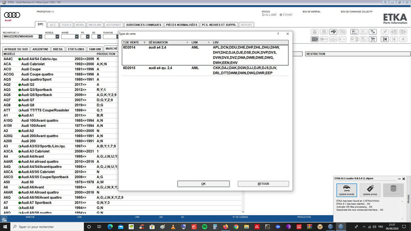Viewport: 411px width, 231px height.
Task: Select Audi A3 Cabriolet row
Action: 36,151
